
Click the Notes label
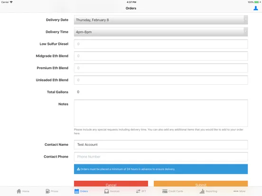[x=63, y=104]
